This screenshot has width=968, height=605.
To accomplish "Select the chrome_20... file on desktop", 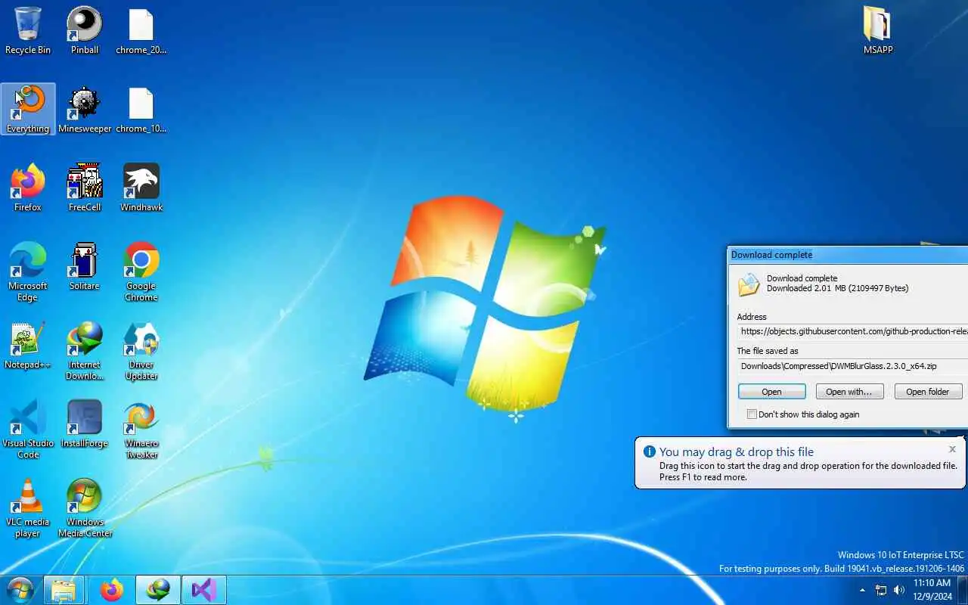I will point(141,30).
